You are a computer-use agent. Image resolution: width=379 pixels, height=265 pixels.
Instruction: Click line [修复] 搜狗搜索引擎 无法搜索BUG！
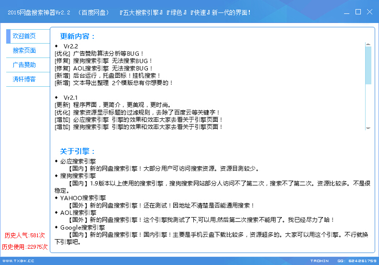(104, 61)
